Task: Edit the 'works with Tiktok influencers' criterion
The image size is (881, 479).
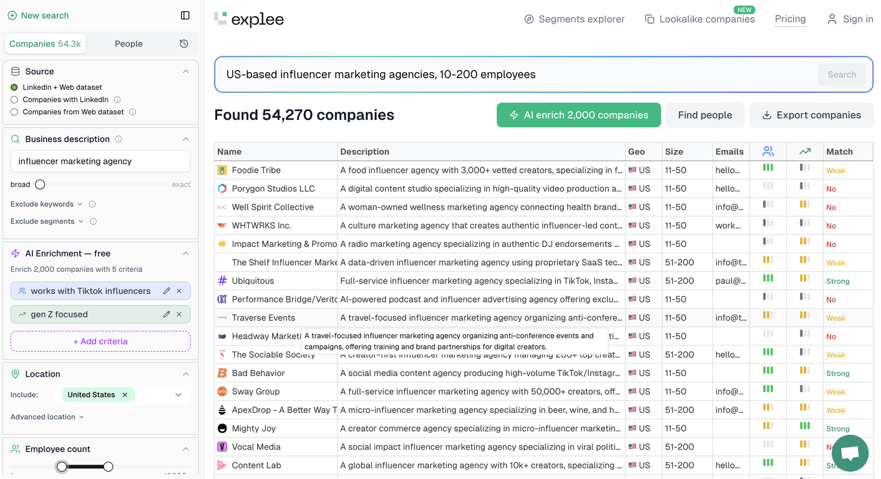Action: click(167, 291)
